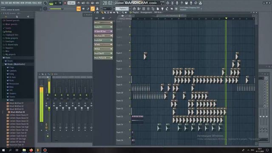Toggle typing keyboard to piano (orange icon)
272x153 pixels.
(x=79, y=8)
